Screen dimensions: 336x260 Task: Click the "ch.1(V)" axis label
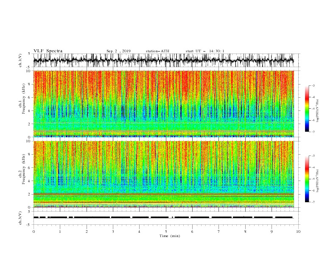pos(20,60)
